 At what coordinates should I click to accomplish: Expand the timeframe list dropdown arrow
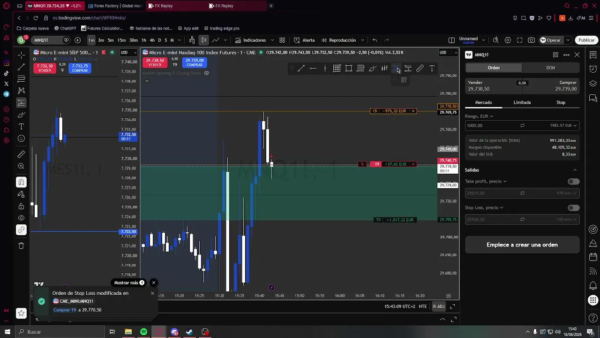(180, 40)
